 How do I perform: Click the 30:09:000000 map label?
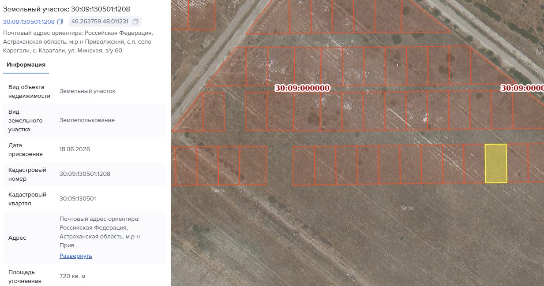pos(302,88)
